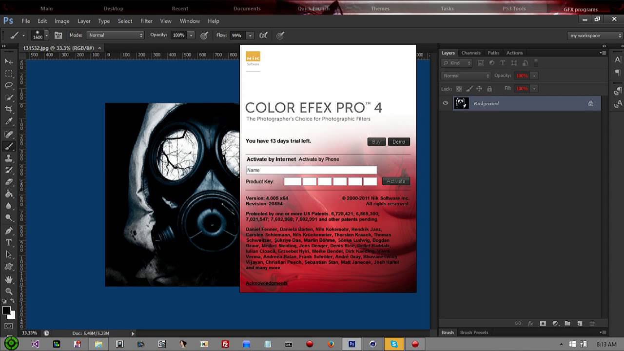Select the Crop tool

coord(9,110)
